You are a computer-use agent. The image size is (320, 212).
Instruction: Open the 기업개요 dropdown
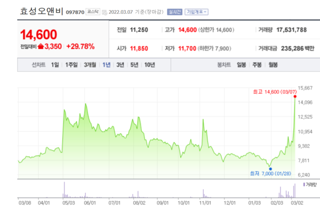pyautogui.click(x=196, y=12)
